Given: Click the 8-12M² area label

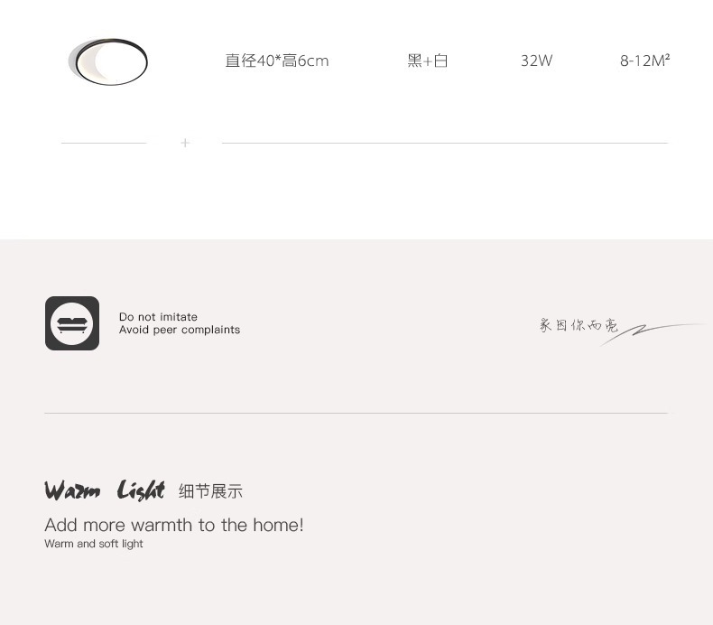Looking at the screenshot, I should (x=644, y=61).
